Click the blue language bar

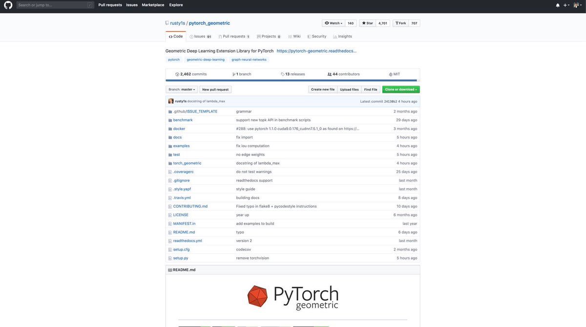tap(291, 81)
